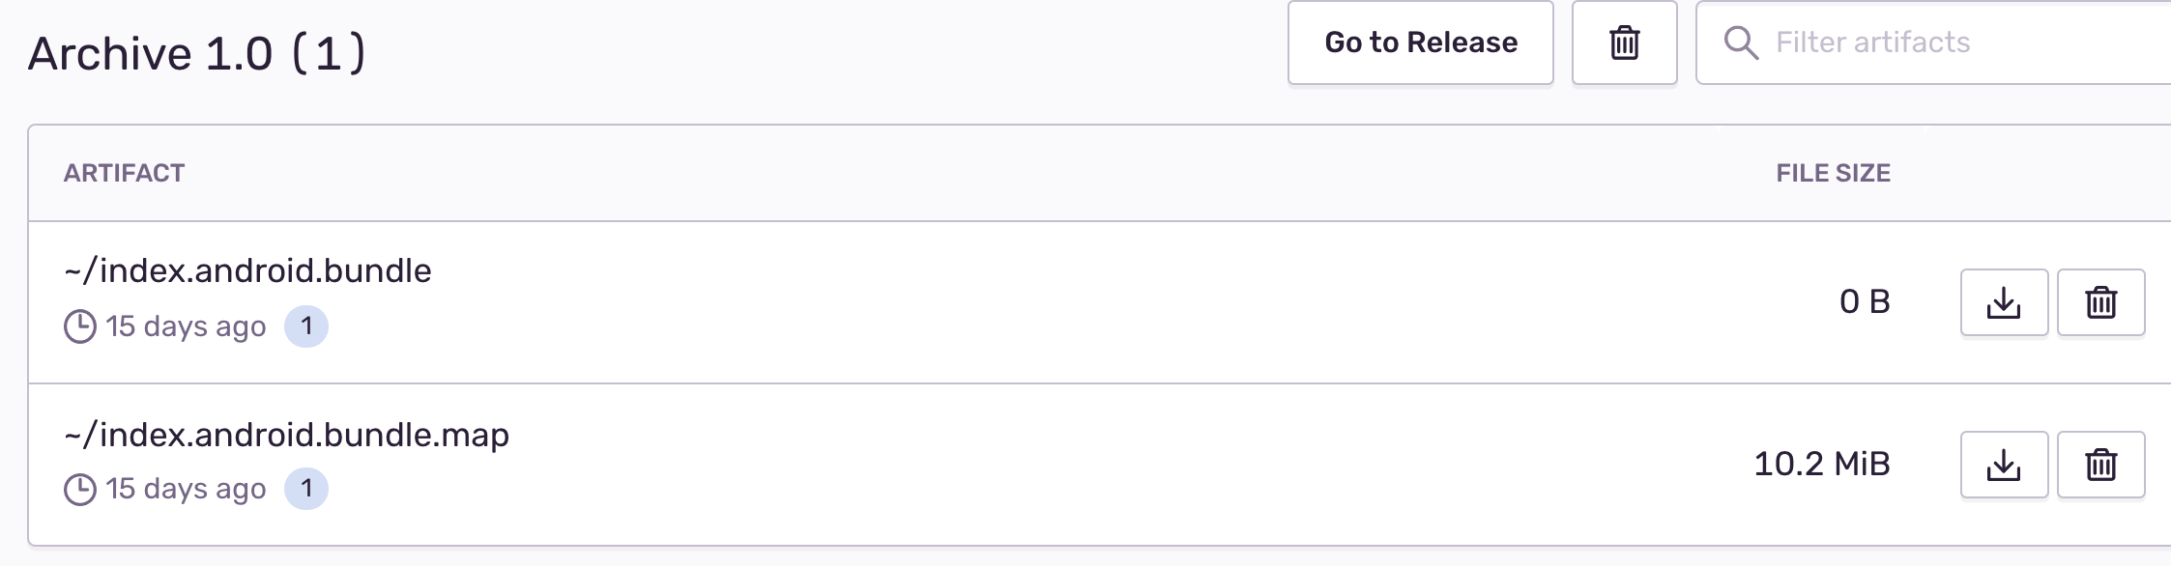Download the index.android.bundle.map artifact

coord(2004,465)
